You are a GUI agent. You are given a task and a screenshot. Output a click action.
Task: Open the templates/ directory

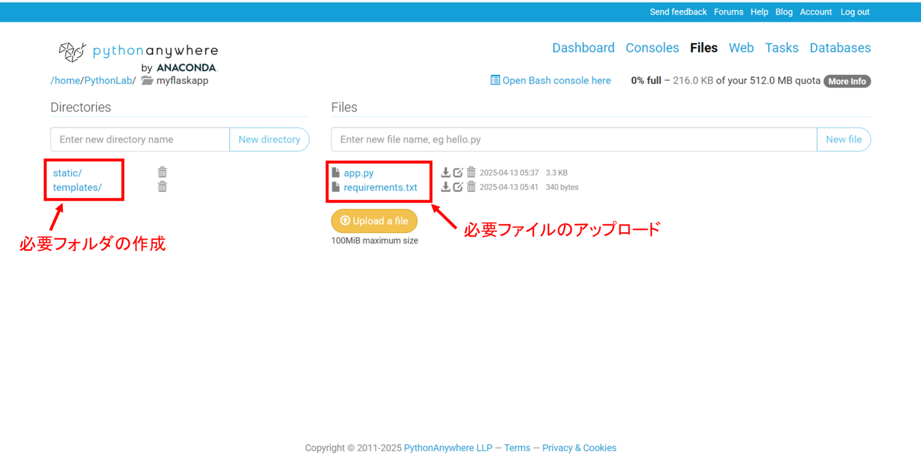[x=77, y=187]
